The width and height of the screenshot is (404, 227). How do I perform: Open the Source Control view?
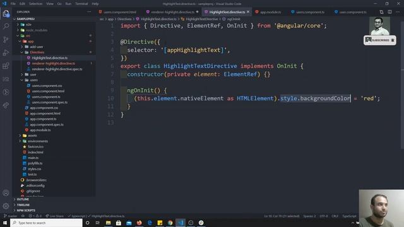pos(6,39)
